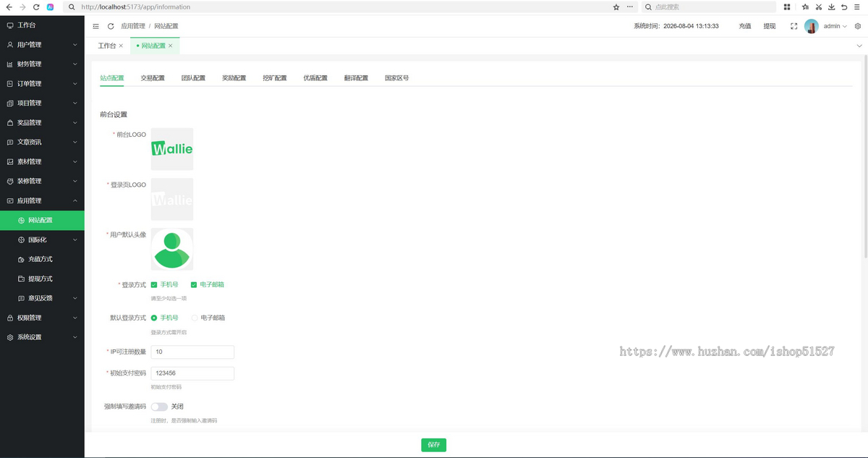This screenshot has width=868, height=458.
Task: Collapse the sidebar with the menu-fold icon
Action: point(96,26)
